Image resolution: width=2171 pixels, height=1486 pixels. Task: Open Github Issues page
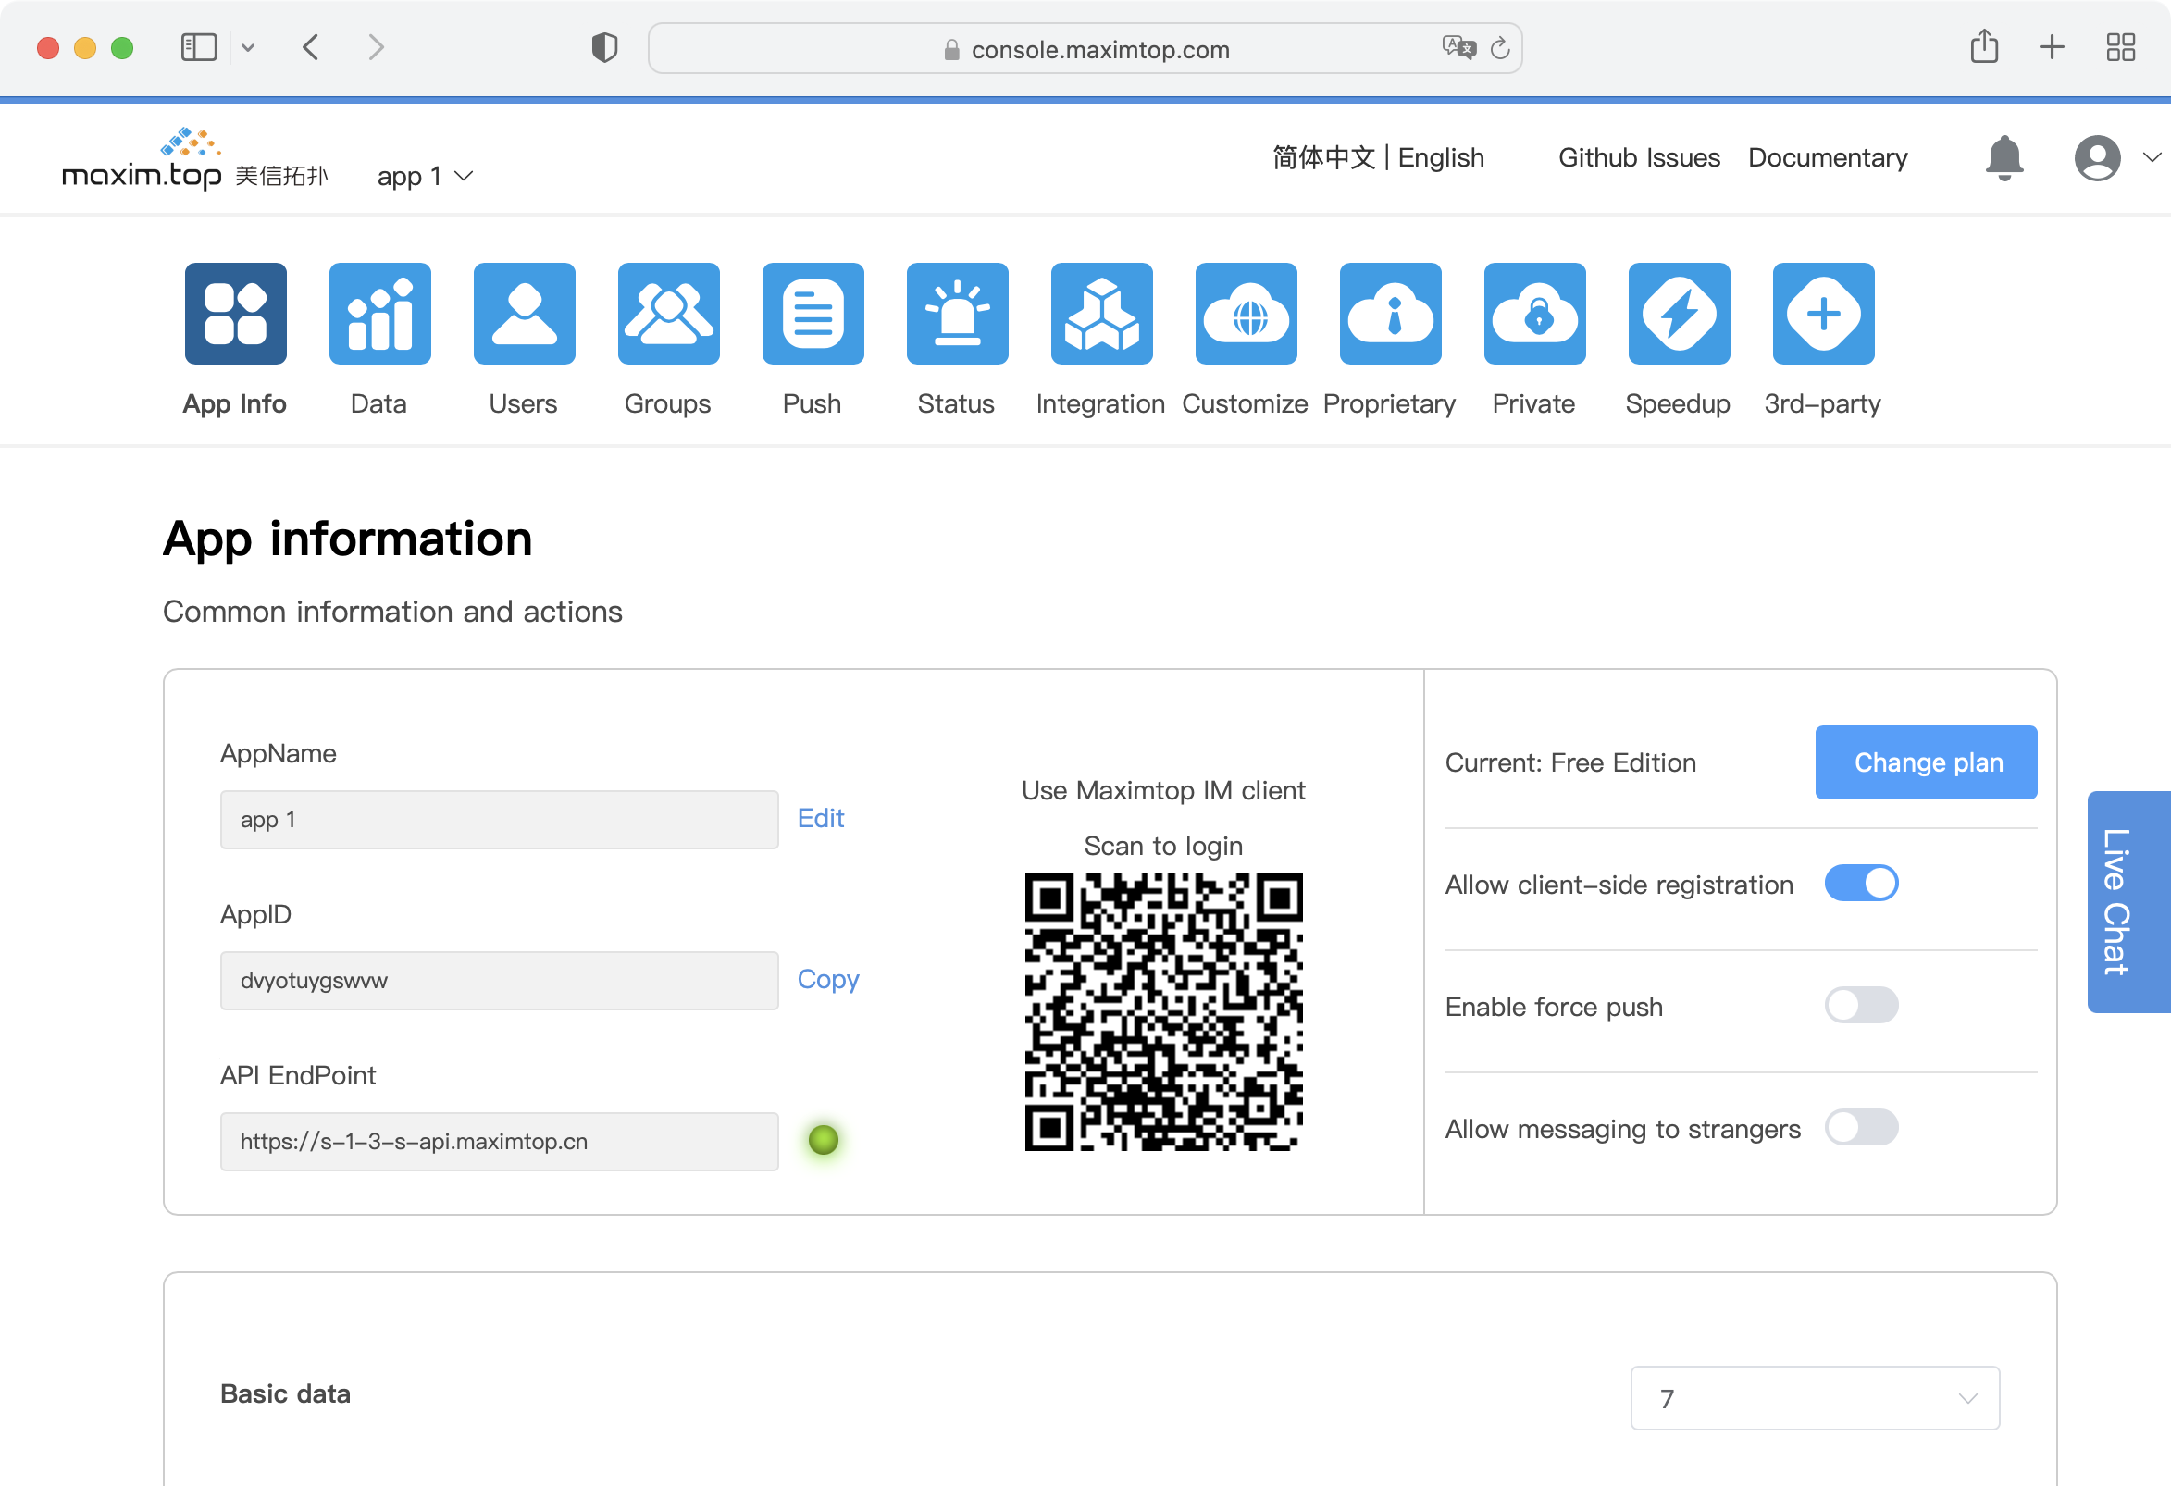(1636, 156)
